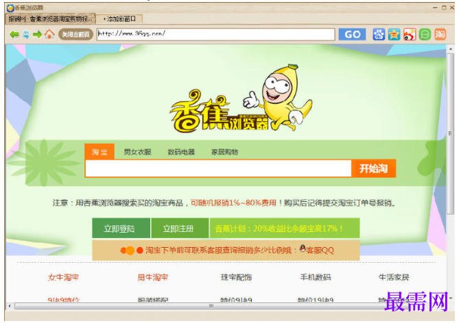
Task: Open the 生活家居 category link
Action: [x=394, y=277]
